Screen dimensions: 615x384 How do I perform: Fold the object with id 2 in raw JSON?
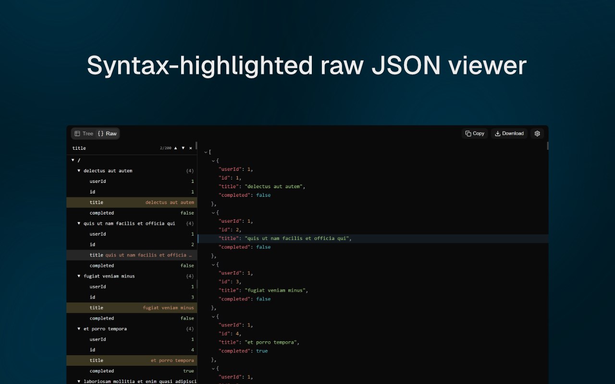(x=213, y=213)
